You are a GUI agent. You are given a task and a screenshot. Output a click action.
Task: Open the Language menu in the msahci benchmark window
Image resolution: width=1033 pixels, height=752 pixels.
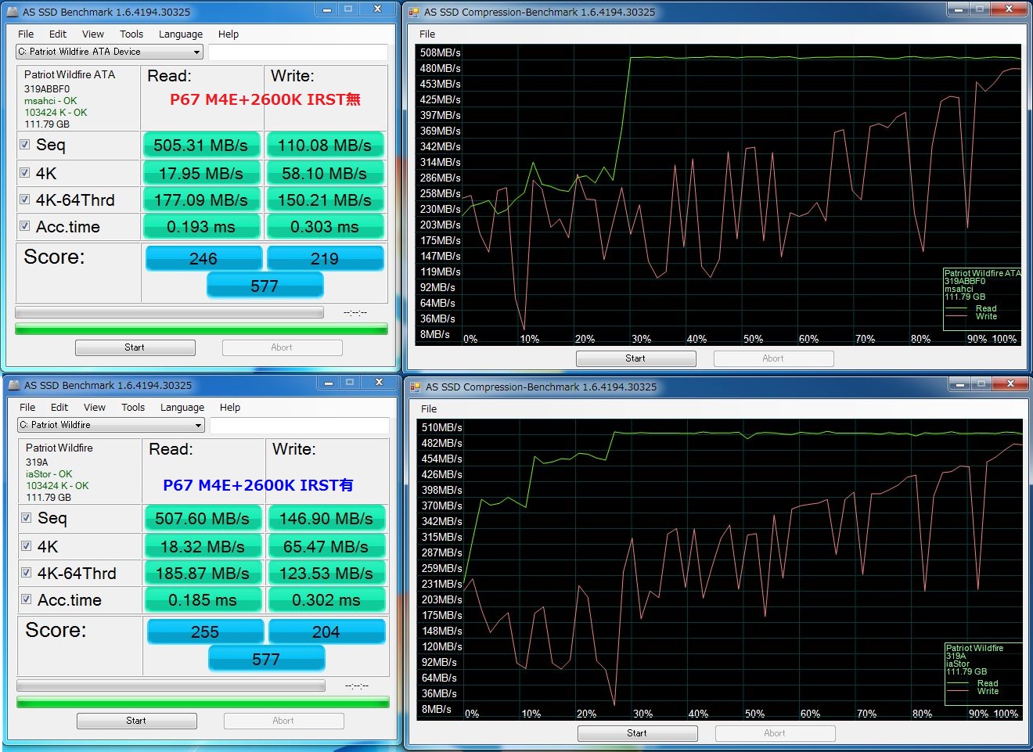[181, 34]
